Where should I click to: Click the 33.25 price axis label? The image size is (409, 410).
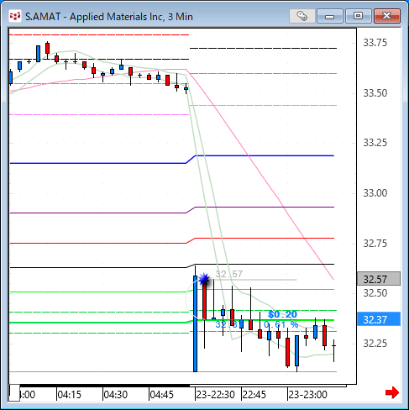click(375, 143)
